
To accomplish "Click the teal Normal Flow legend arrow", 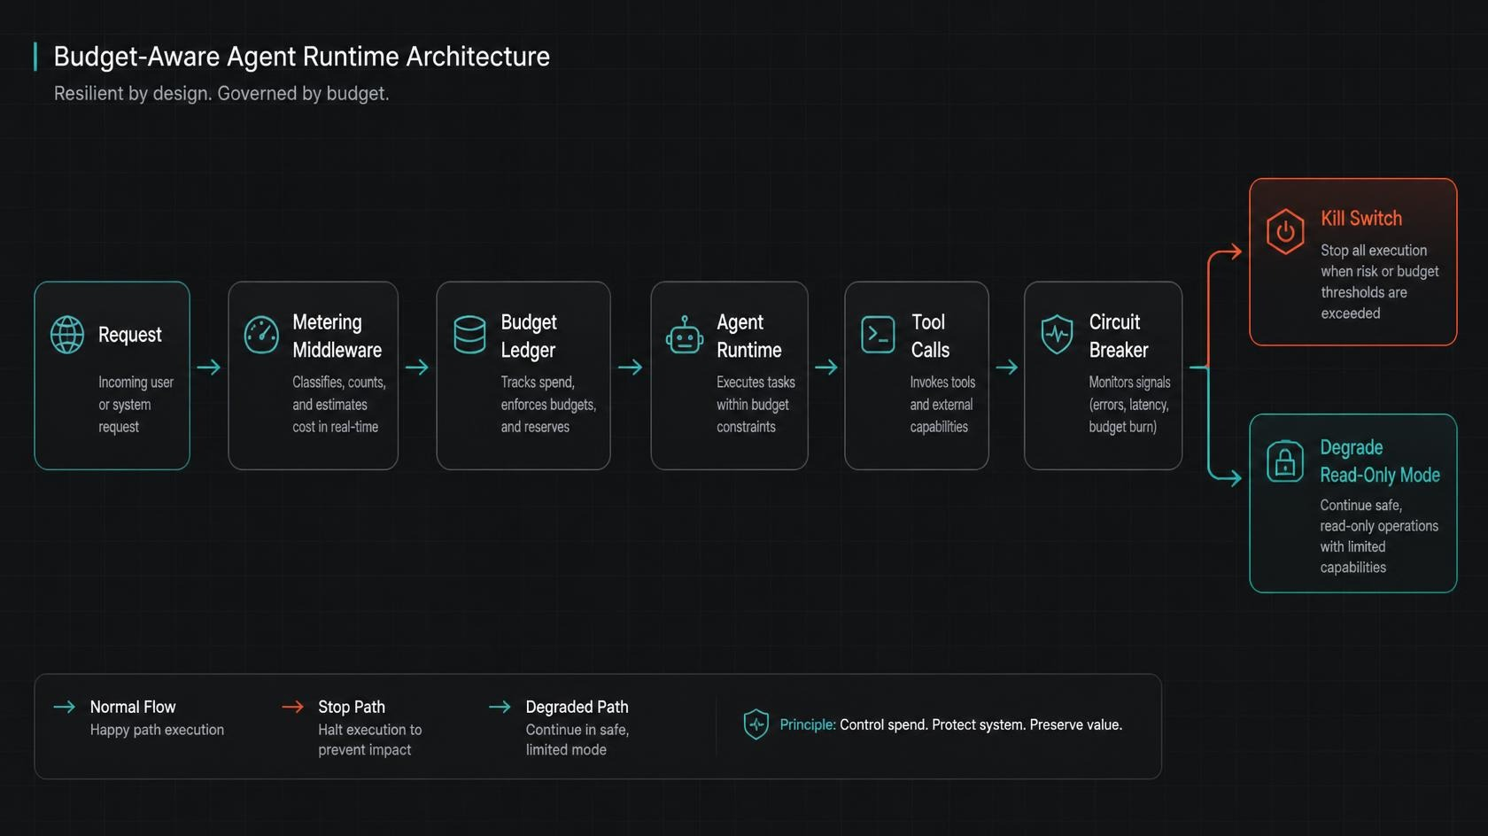I will click(64, 707).
